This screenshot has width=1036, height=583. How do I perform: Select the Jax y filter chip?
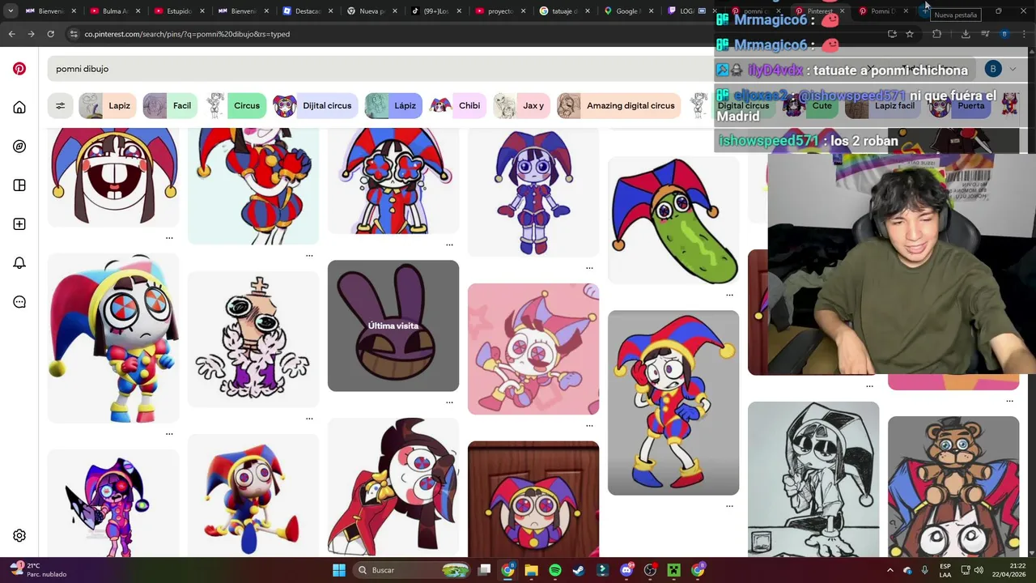coord(522,105)
